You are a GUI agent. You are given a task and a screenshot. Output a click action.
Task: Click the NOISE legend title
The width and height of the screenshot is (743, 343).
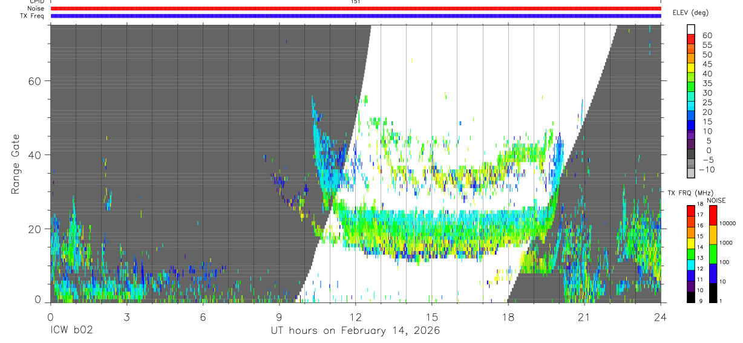(716, 200)
